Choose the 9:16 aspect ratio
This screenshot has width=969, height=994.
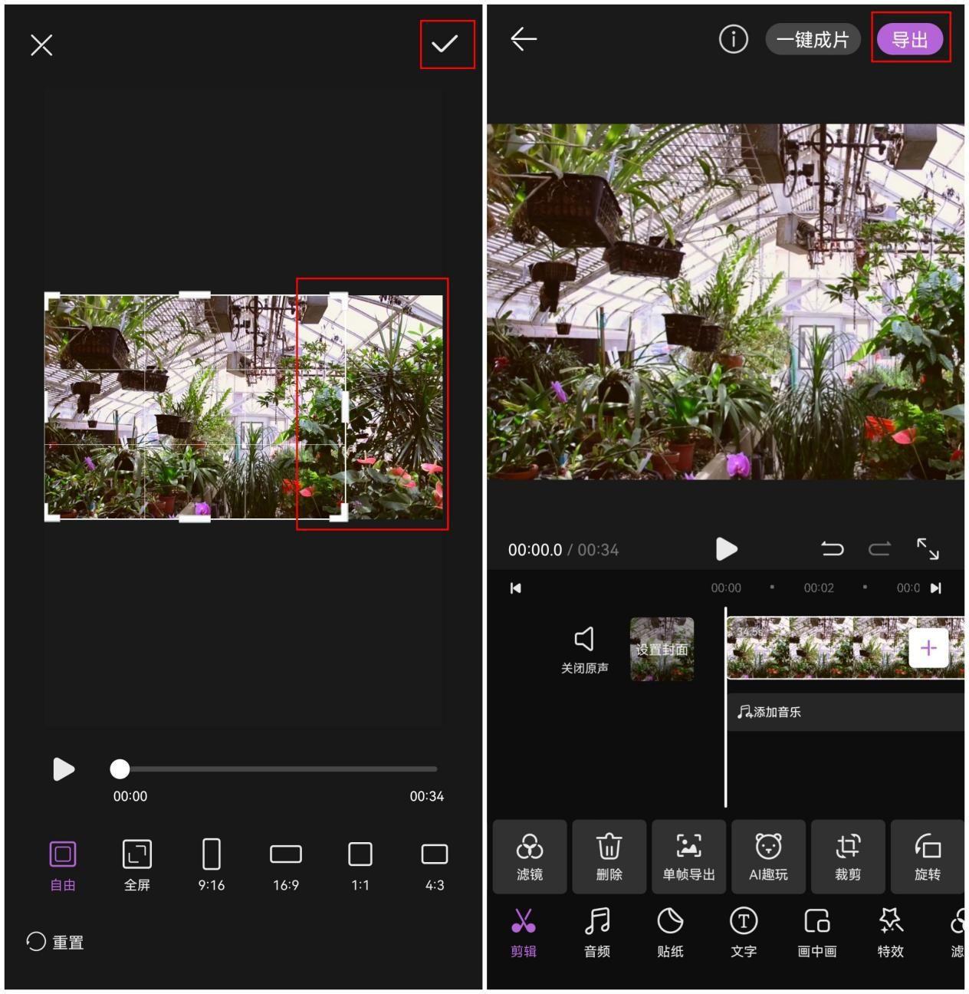(212, 866)
